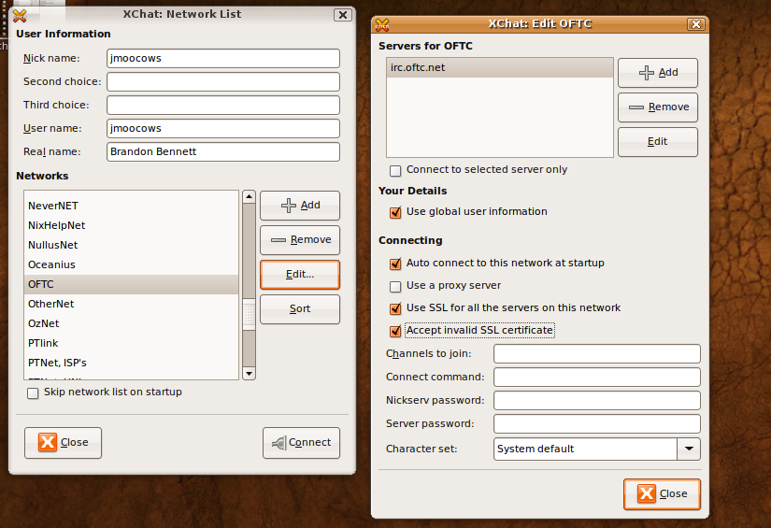This screenshot has height=528, width=771.
Task: Click networks list scroll down arrow
Action: point(249,374)
